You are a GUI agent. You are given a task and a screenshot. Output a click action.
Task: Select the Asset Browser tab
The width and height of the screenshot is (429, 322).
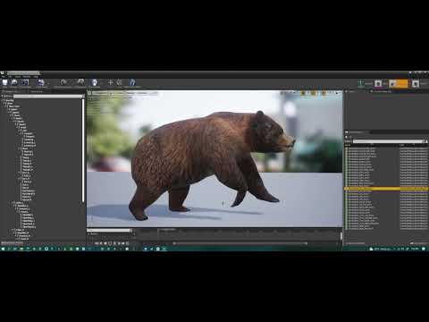(357, 132)
